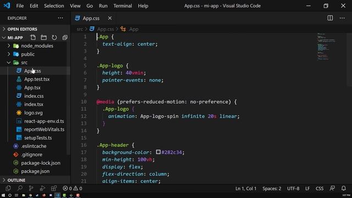Click the code minimap

[326, 46]
